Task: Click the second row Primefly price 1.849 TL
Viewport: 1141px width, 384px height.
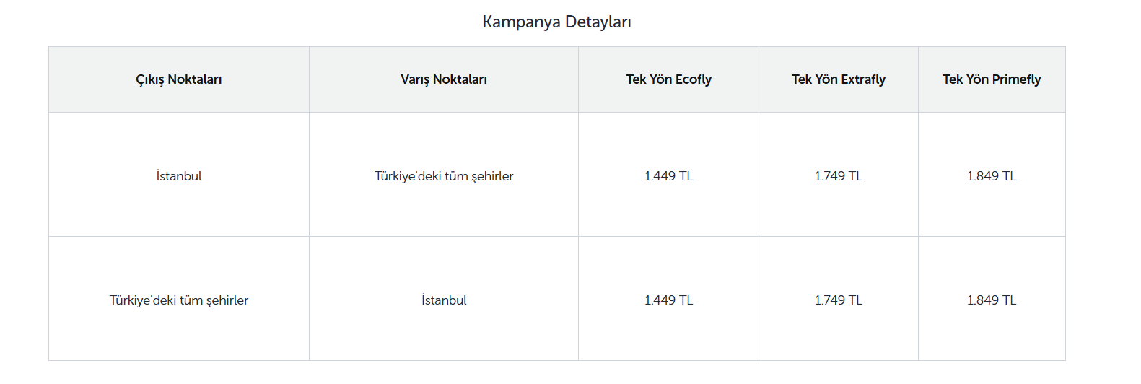Action: 992,300
